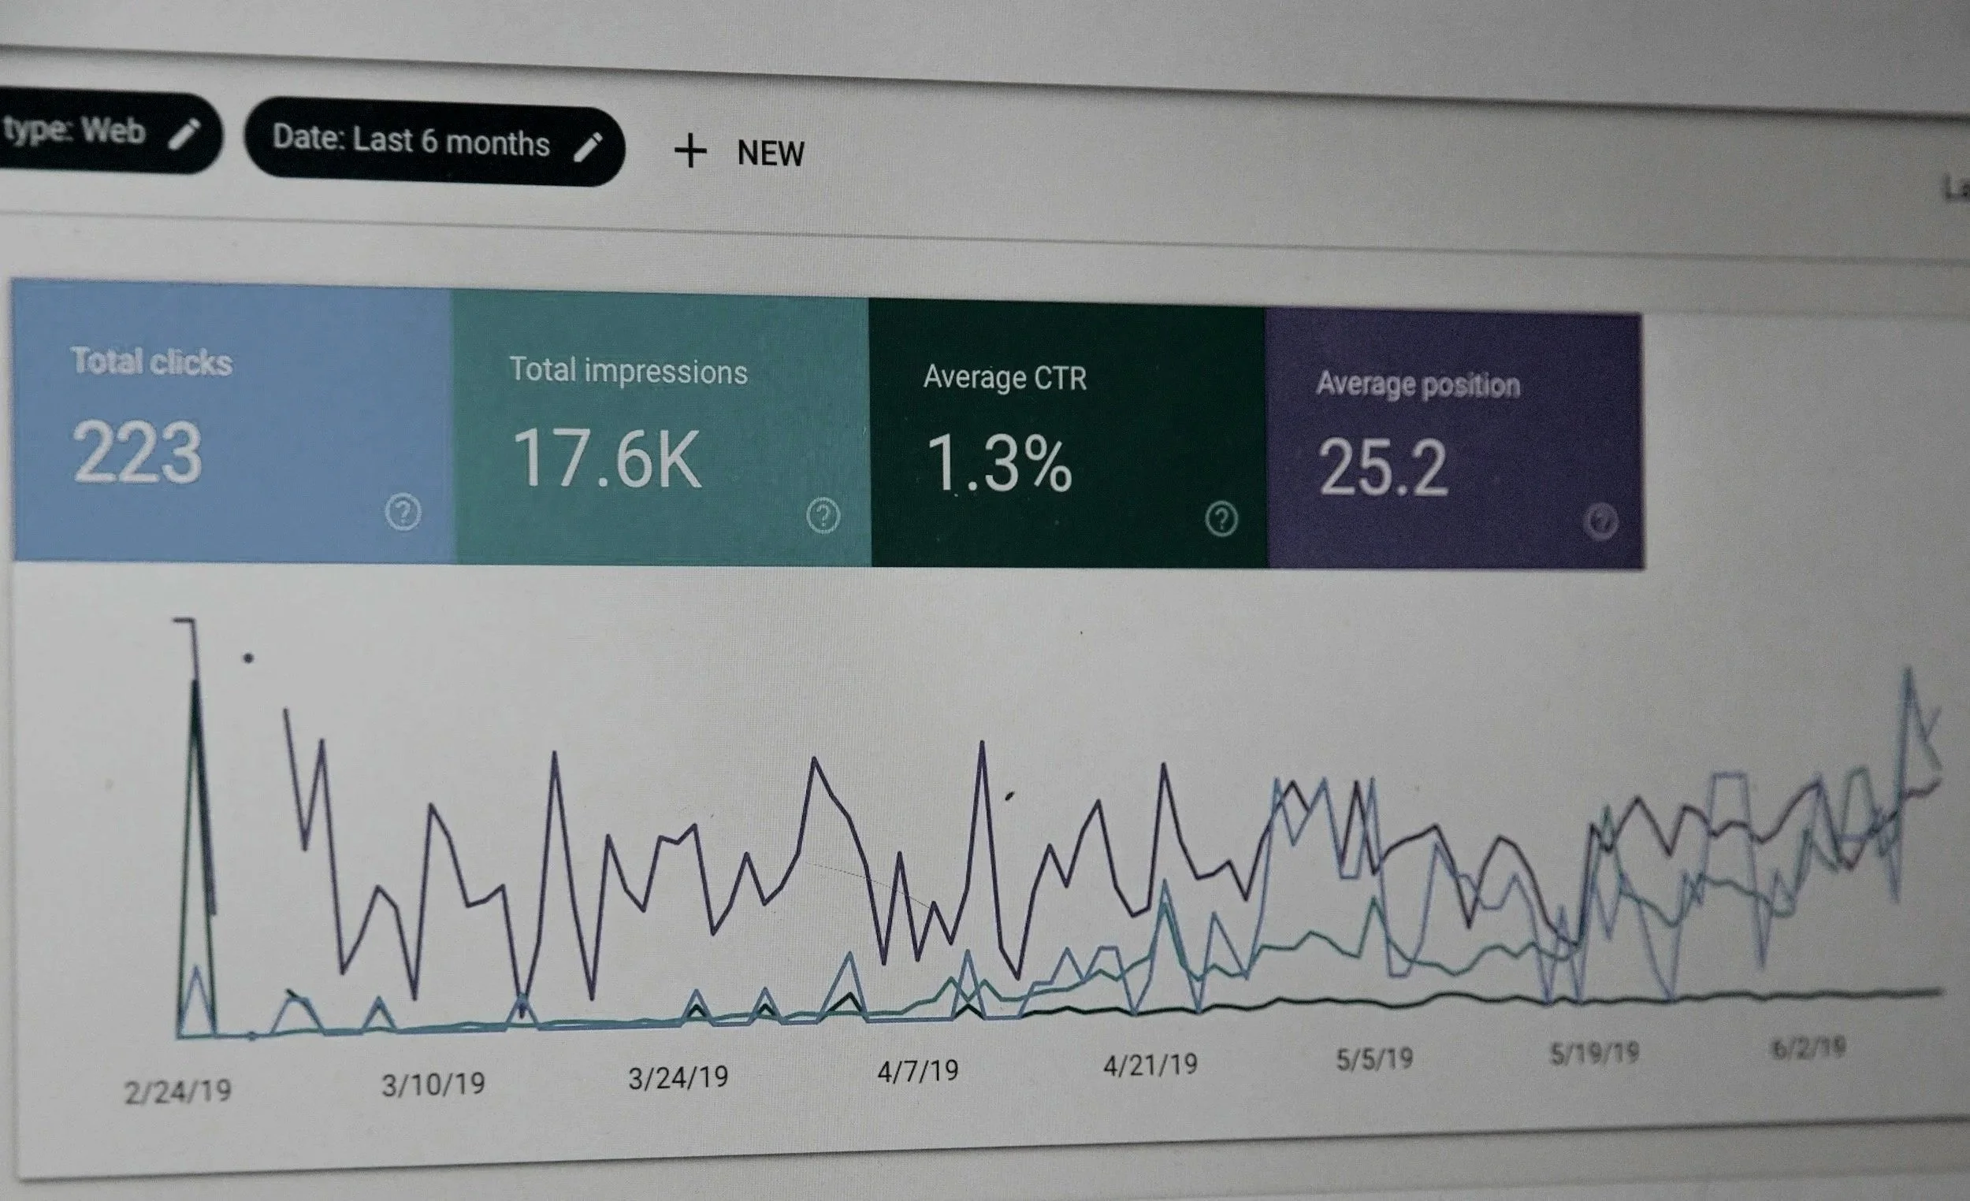Open help icon in Total impressions card
The width and height of the screenshot is (1970, 1201).
[823, 515]
